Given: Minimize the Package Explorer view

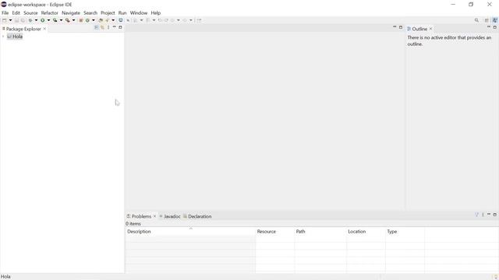Looking at the screenshot, I should 115,27.
